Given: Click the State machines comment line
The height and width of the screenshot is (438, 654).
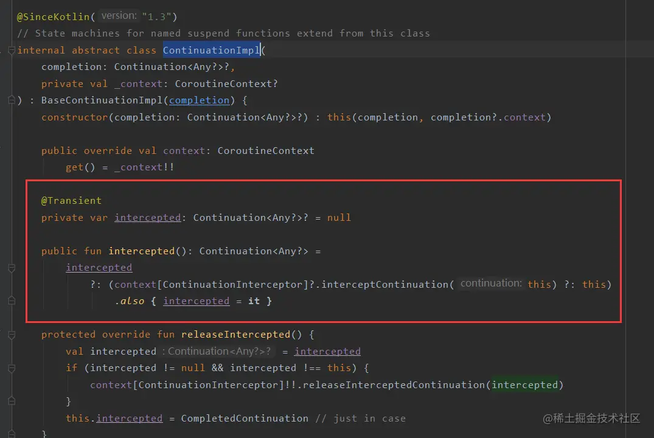Looking at the screenshot, I should 223,33.
